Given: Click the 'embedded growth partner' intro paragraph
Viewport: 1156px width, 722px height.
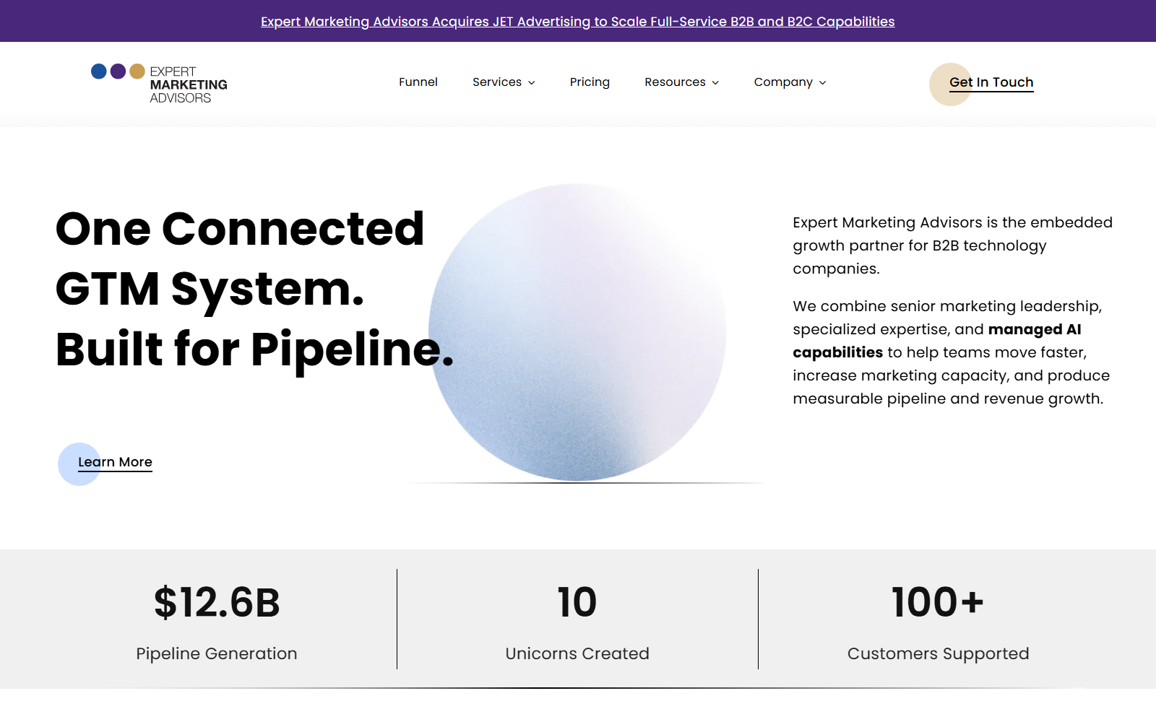Looking at the screenshot, I should coord(952,245).
